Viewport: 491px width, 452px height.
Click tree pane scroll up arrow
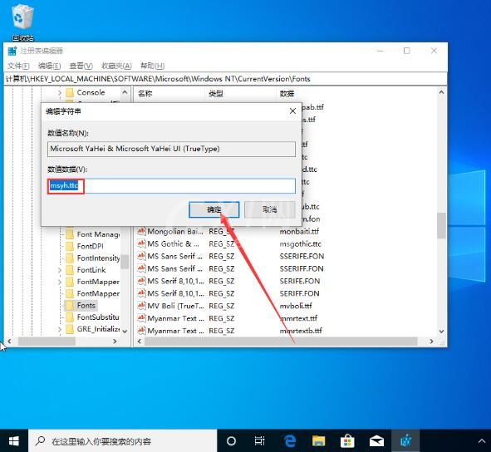(125, 92)
